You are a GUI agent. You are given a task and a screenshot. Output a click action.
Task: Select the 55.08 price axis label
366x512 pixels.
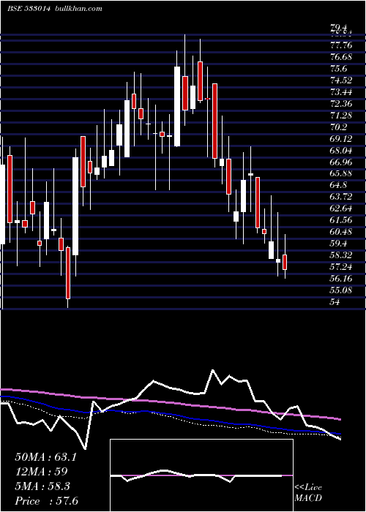coord(341,290)
